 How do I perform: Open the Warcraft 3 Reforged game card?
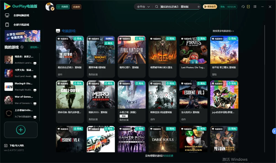coord(101,57)
